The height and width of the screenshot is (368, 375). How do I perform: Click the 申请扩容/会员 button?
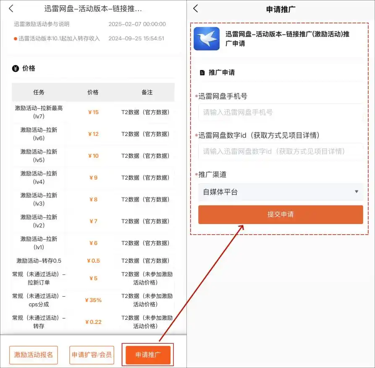tap(92, 355)
